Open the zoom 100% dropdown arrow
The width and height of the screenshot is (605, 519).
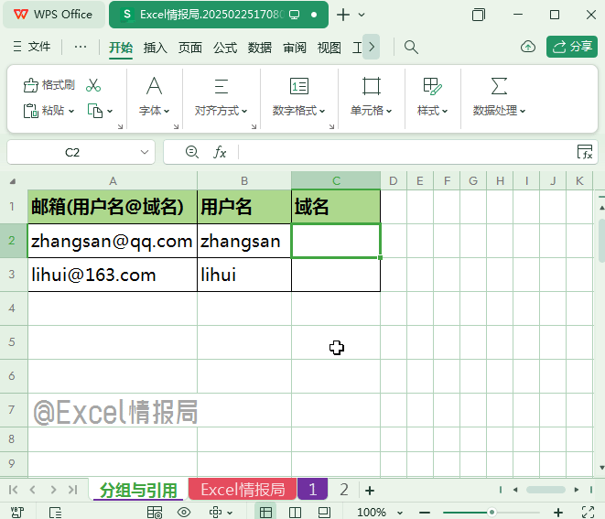tap(400, 513)
